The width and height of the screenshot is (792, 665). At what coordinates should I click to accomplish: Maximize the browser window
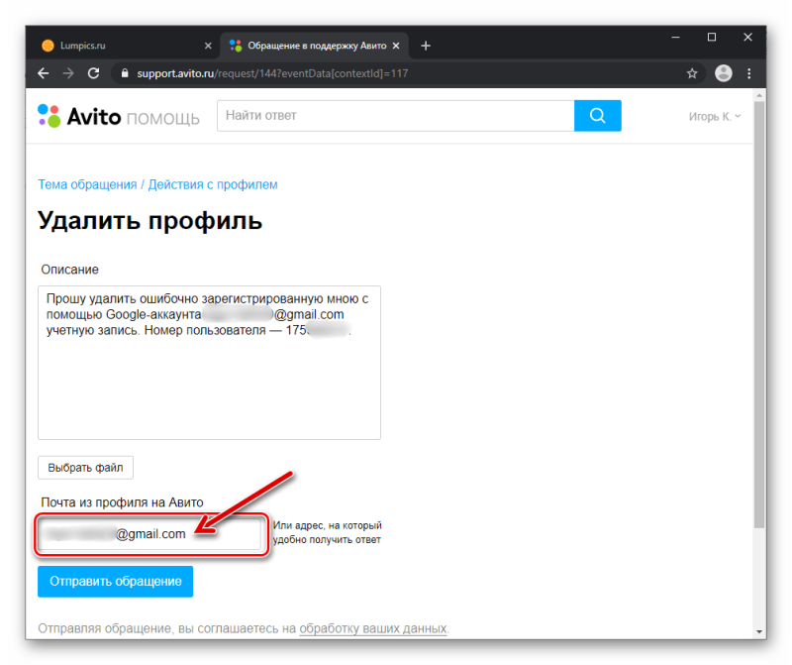712,37
